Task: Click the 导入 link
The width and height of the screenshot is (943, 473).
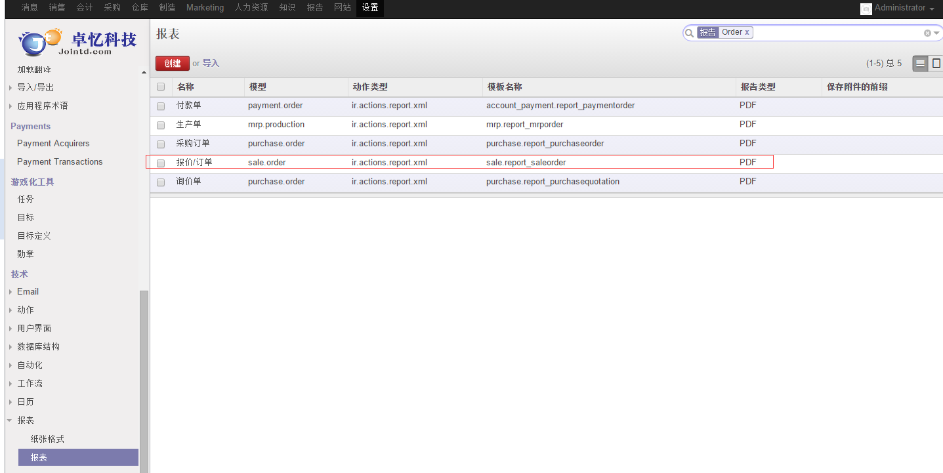Action: point(211,64)
